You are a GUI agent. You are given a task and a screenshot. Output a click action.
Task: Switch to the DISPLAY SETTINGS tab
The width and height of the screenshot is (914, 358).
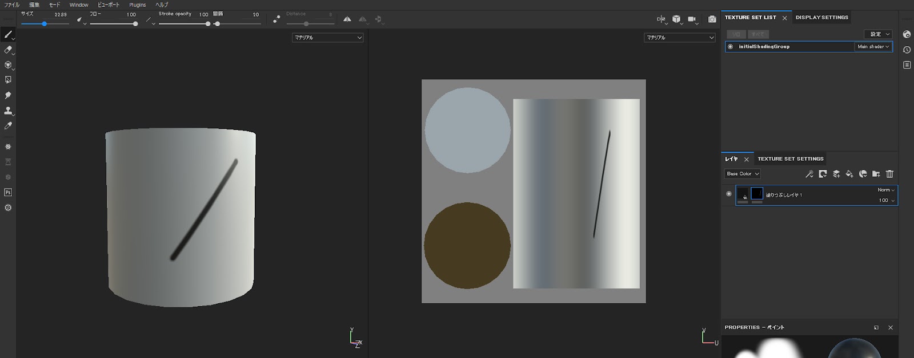coord(821,18)
